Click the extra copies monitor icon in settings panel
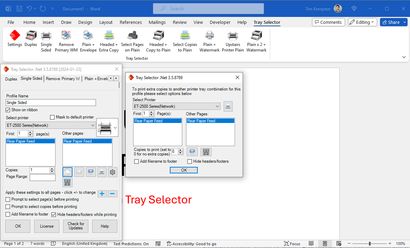Viewport: 410px width, 248px height. (91, 172)
